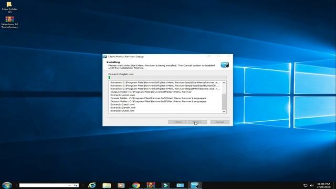
Task: Click the Back button in setup
Action: click(177, 122)
